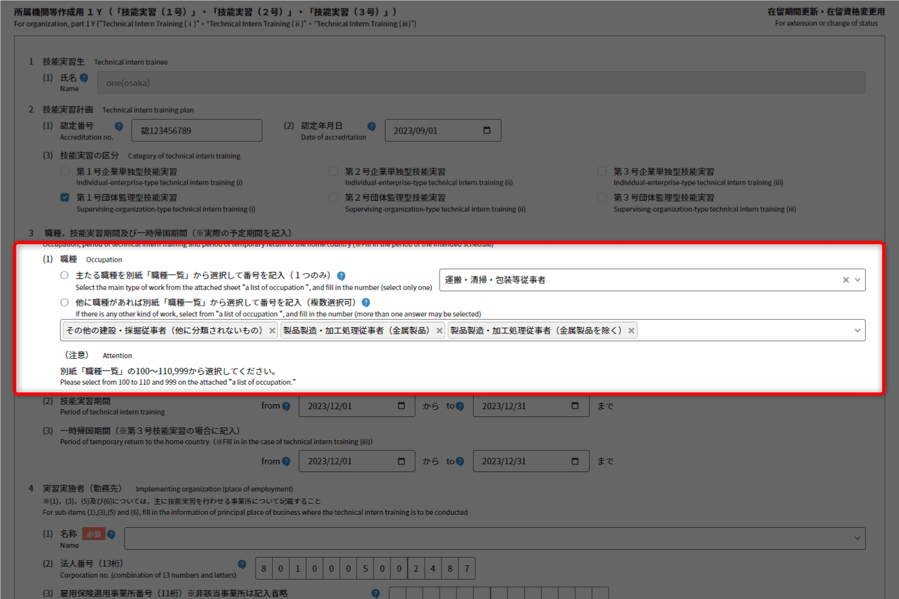Click help icon beside 認定年月日 label
899x599 pixels.
click(x=371, y=126)
